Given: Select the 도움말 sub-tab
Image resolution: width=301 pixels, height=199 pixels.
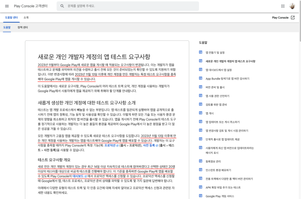Looking at the screenshot, I should (x=7, y=27).
